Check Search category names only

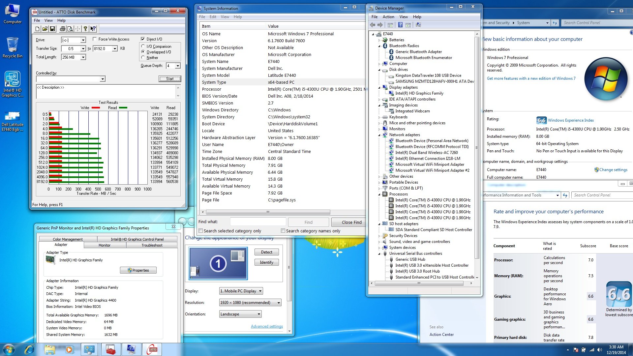(283, 231)
